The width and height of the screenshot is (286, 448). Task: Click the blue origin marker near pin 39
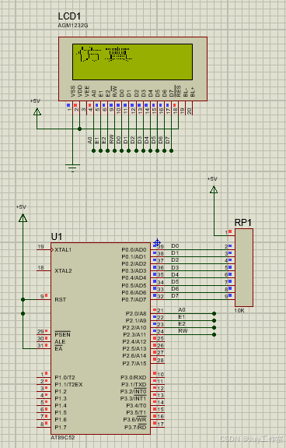click(x=157, y=242)
